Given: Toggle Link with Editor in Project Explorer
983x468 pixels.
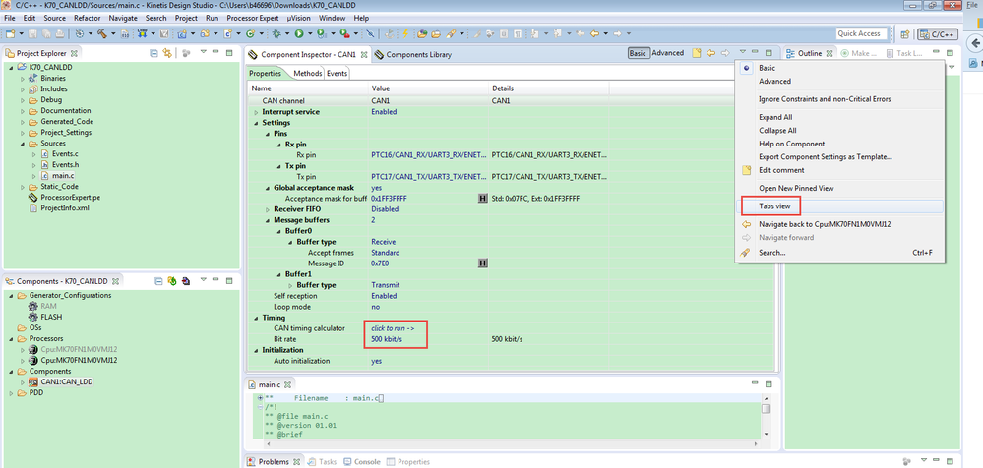Looking at the screenshot, I should (x=167, y=53).
